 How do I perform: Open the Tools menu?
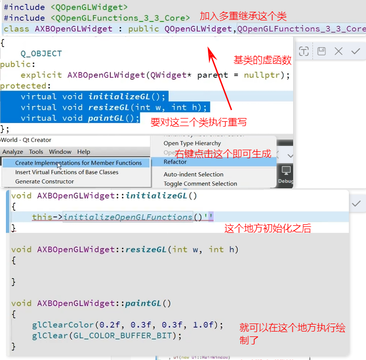pyautogui.click(x=36, y=152)
